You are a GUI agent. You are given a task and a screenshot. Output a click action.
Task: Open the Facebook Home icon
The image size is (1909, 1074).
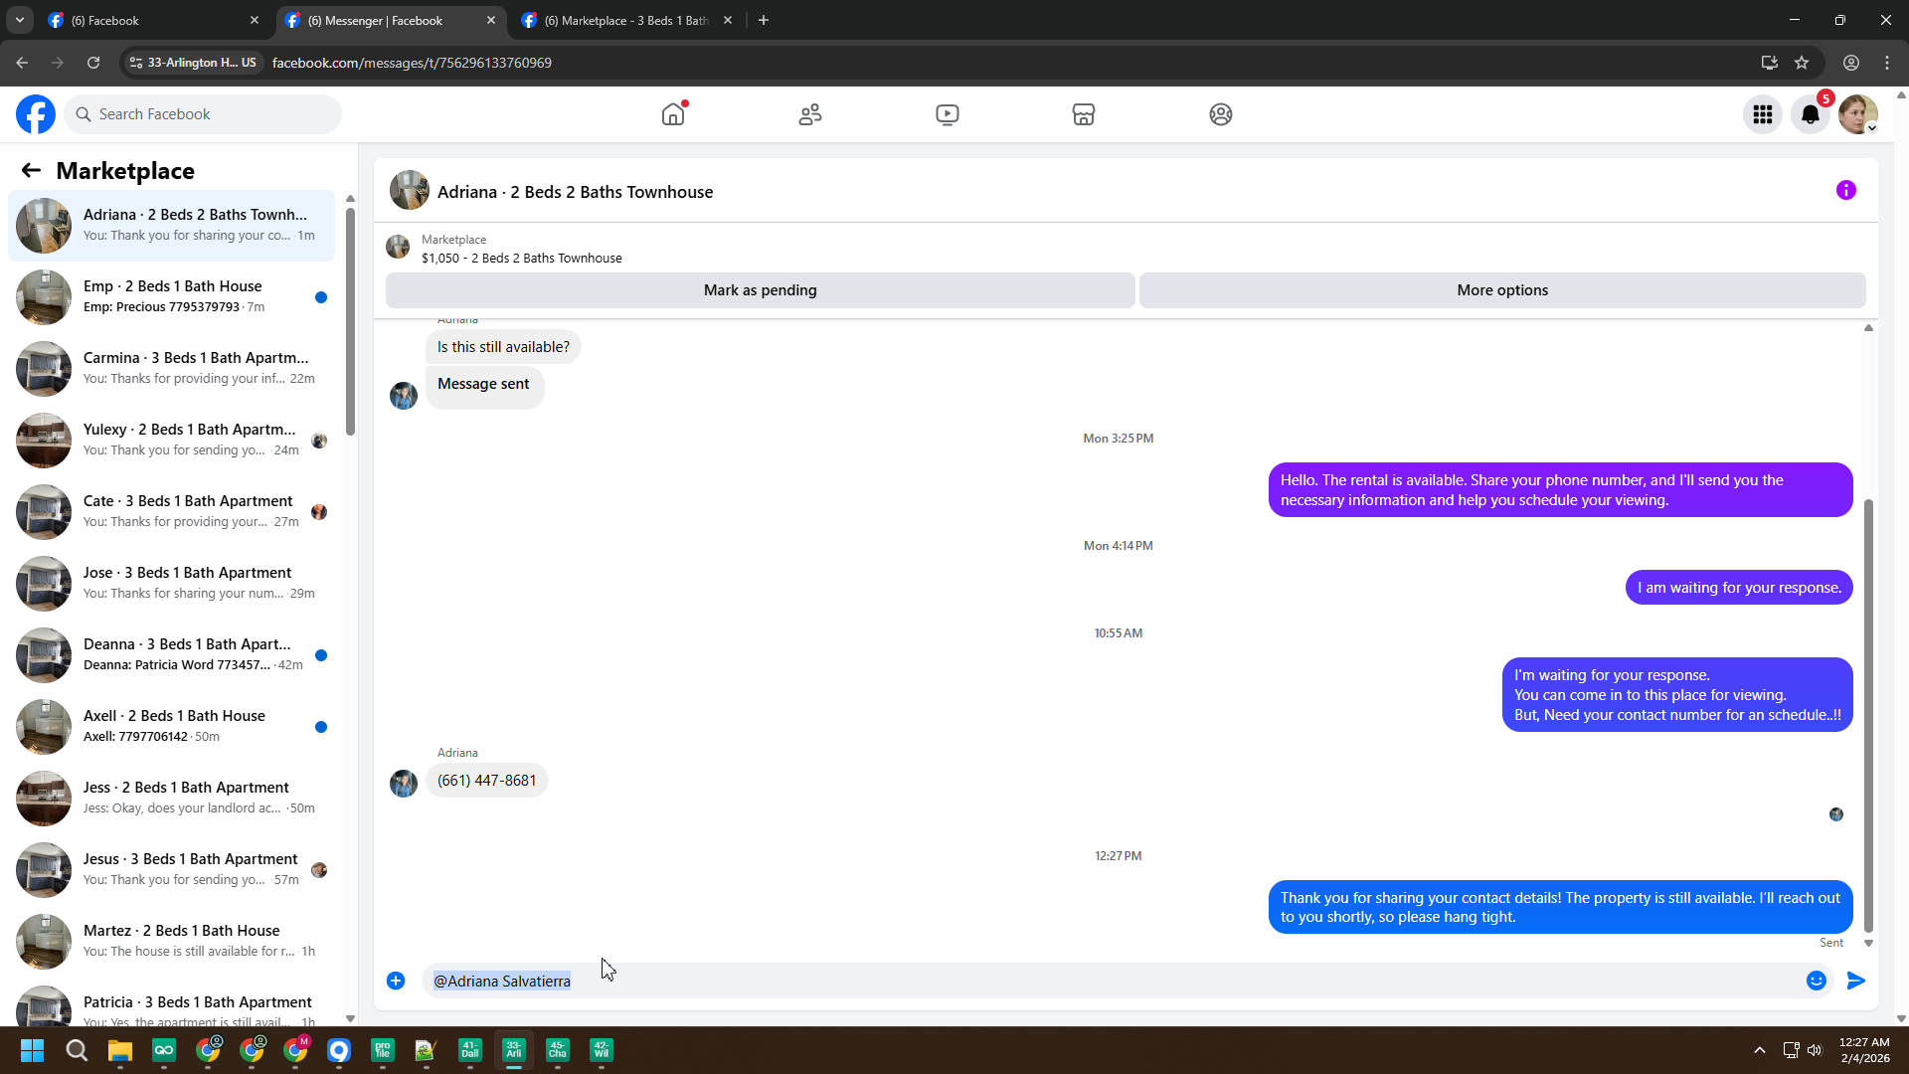673,114
